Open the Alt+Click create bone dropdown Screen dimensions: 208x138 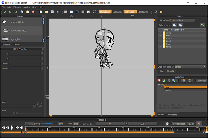[182, 20]
